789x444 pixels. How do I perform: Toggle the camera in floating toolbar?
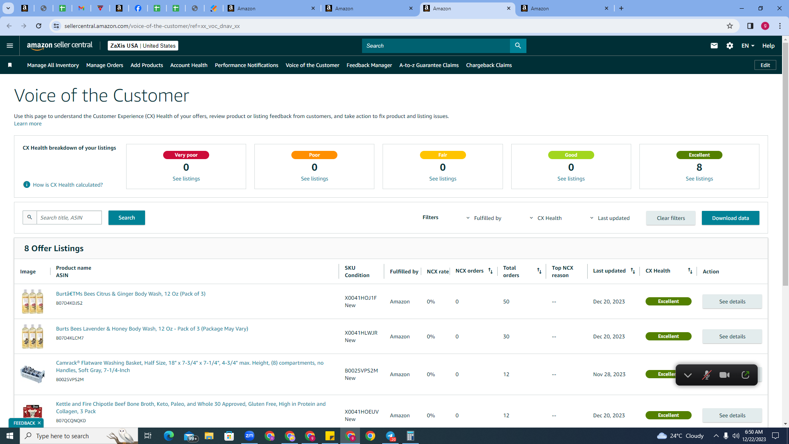(724, 375)
